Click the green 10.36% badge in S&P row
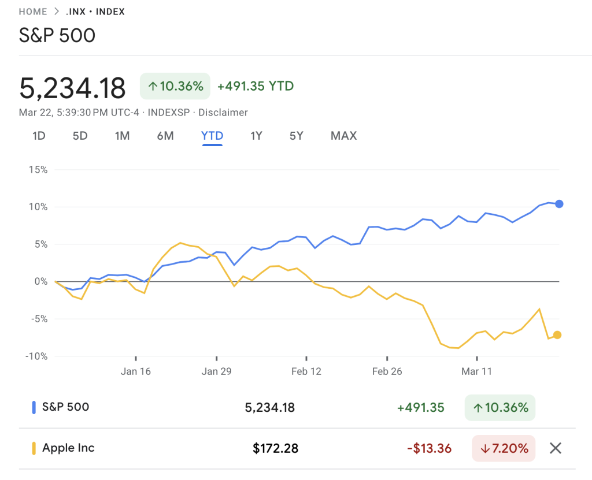Screen dimensions: 592x480 tap(500, 408)
